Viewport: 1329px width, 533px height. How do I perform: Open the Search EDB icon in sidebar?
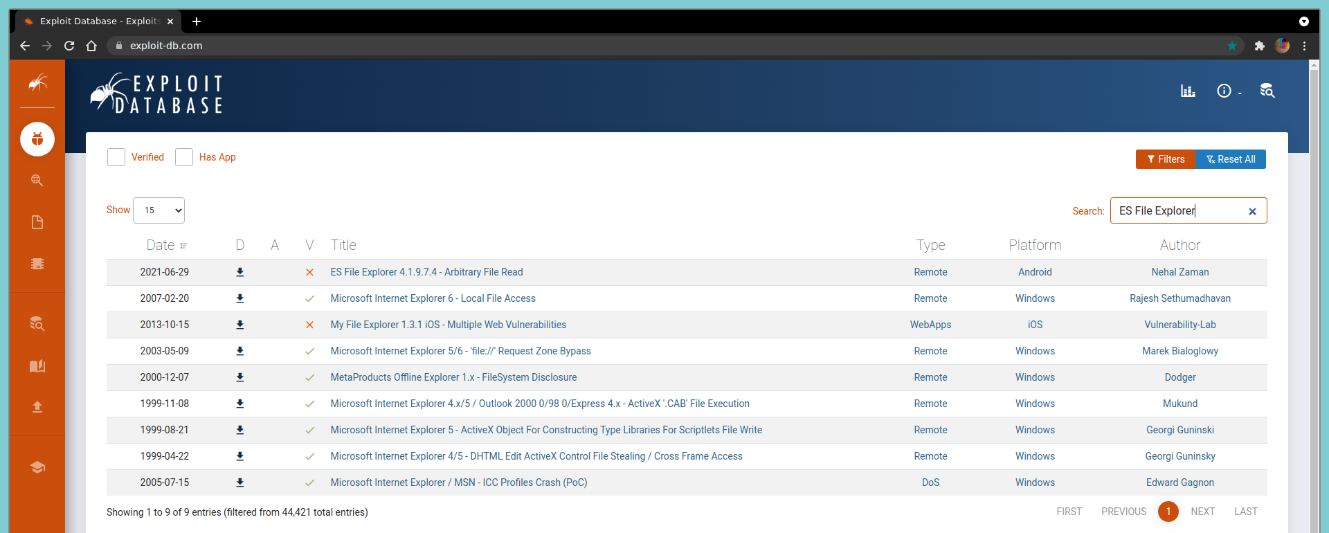pyautogui.click(x=37, y=323)
